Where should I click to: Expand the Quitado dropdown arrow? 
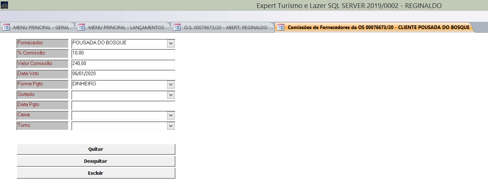point(171,95)
